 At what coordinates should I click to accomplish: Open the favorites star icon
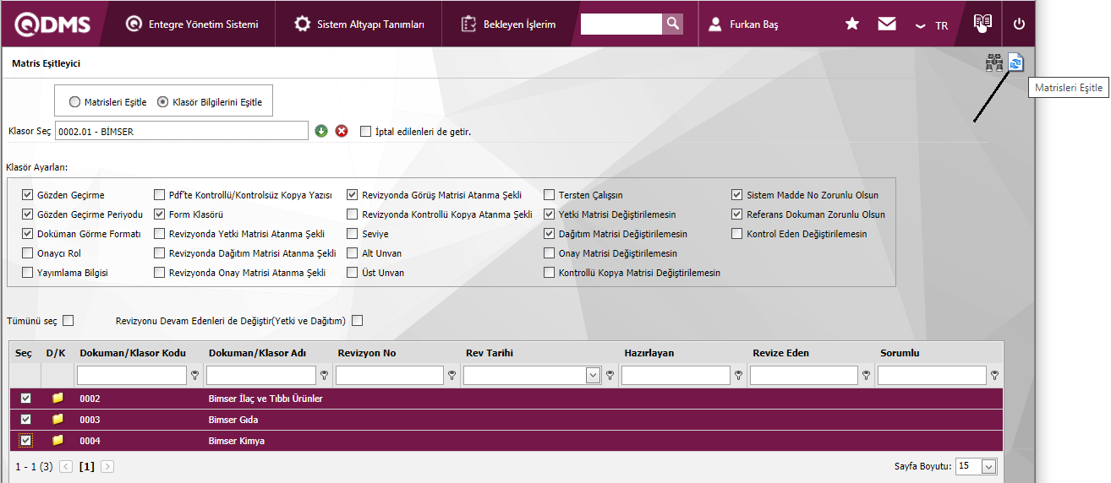(852, 24)
